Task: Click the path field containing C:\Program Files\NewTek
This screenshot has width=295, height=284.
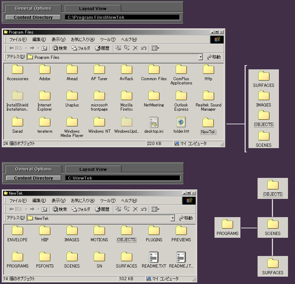Action: 122,18
